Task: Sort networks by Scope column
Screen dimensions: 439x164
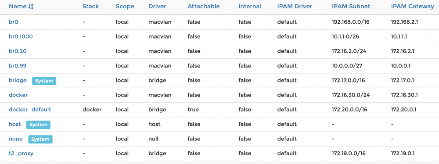Action: point(125,7)
